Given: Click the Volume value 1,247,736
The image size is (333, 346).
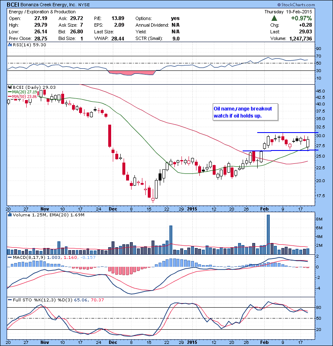Looking at the screenshot, I should click(301, 39).
